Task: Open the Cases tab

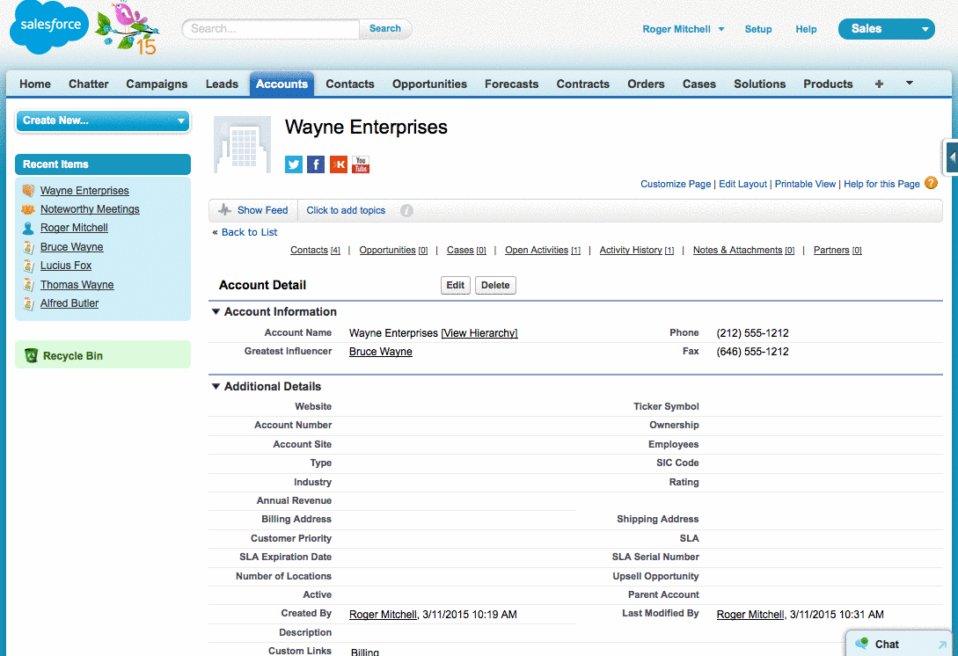Action: coord(699,84)
